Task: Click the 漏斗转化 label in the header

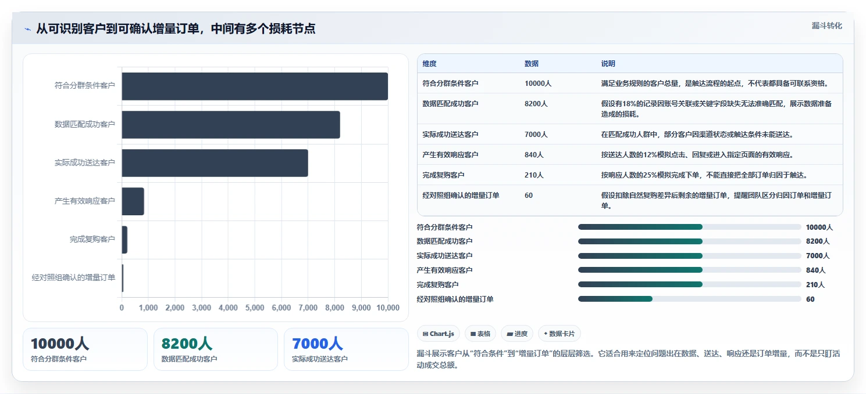Action: 826,26
